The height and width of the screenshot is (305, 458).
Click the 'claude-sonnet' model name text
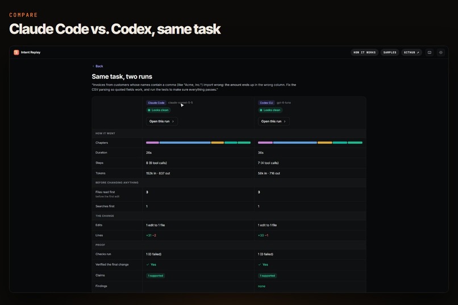pyautogui.click(x=180, y=103)
